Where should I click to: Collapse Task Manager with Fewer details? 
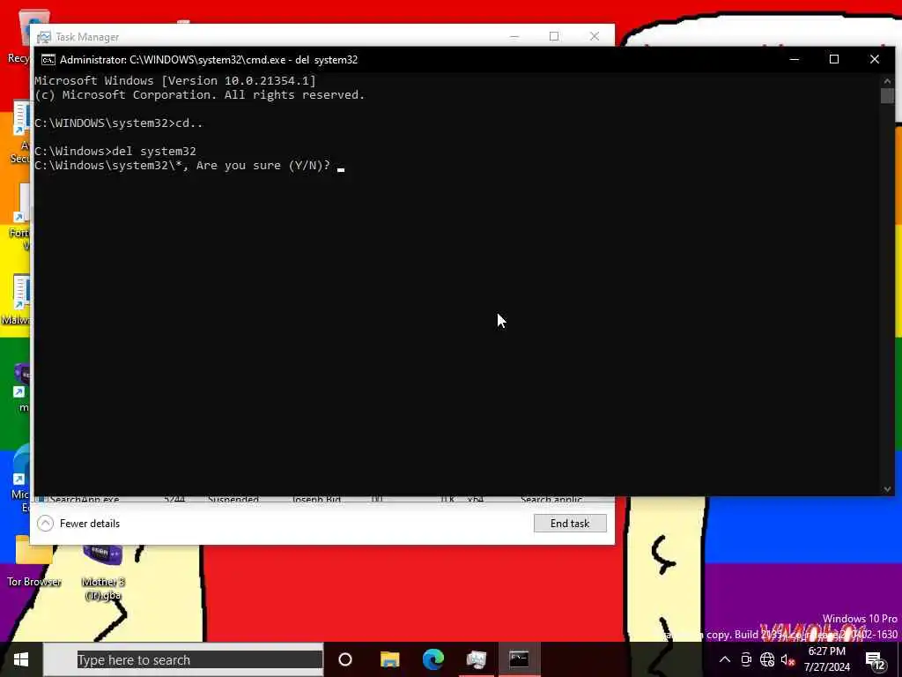[78, 524]
